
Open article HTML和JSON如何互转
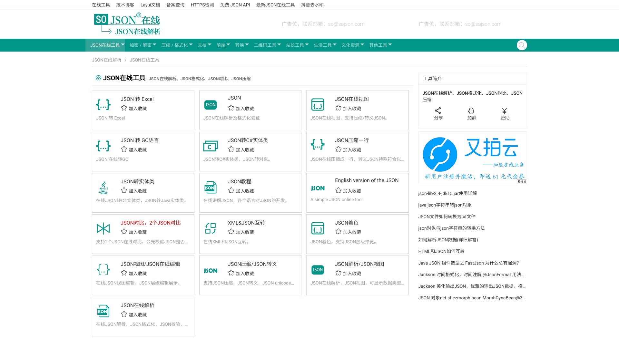tap(441, 251)
